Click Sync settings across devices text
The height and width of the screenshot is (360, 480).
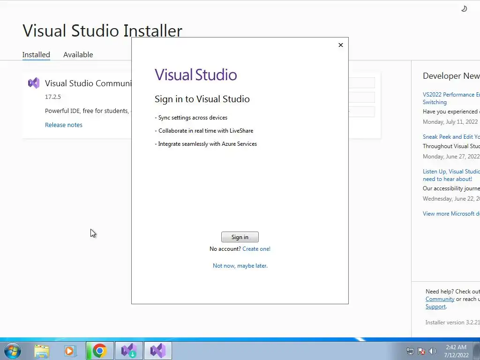tap(191, 118)
